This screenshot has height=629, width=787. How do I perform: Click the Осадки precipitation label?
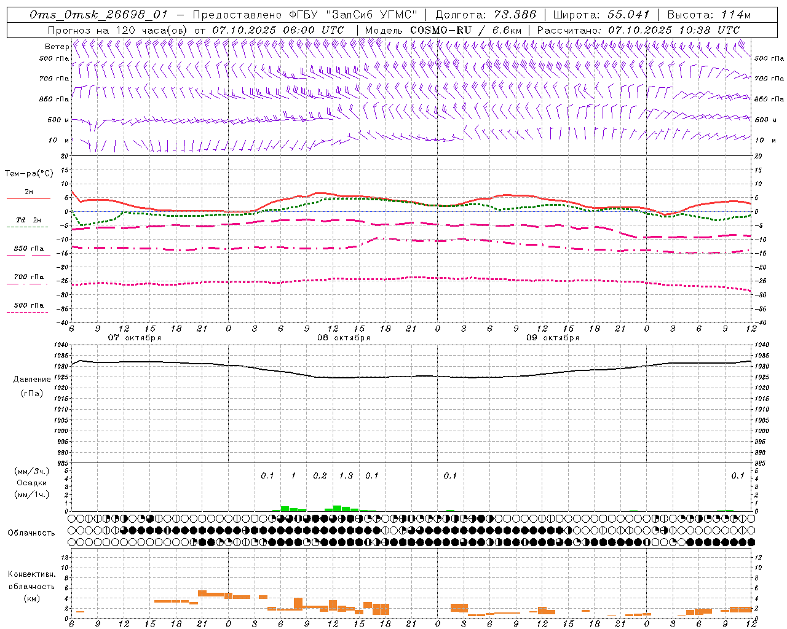click(x=31, y=483)
